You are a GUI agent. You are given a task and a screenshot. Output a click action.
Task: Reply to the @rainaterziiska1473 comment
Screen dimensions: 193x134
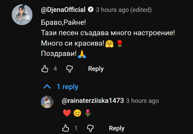coord(116,128)
